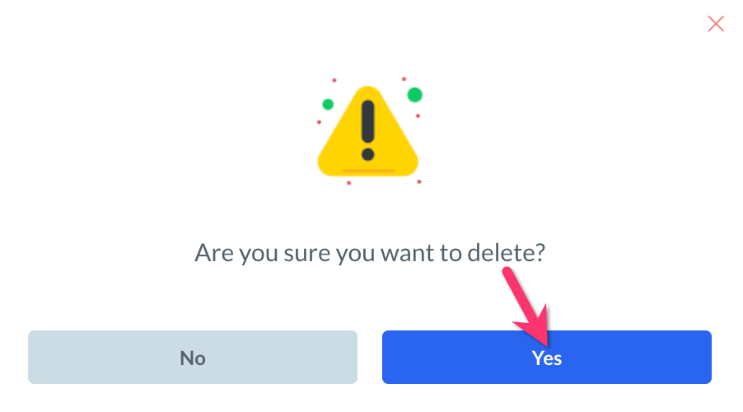
Task: Click the tiny red dot under the triangle's left corner
Action: [x=348, y=183]
